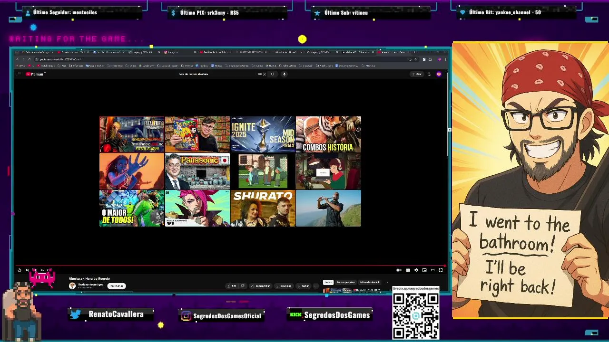Expand more chips with the right chevron

tap(387, 283)
